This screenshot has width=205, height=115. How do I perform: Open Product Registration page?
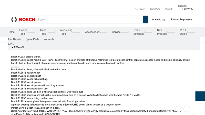point(181,19)
